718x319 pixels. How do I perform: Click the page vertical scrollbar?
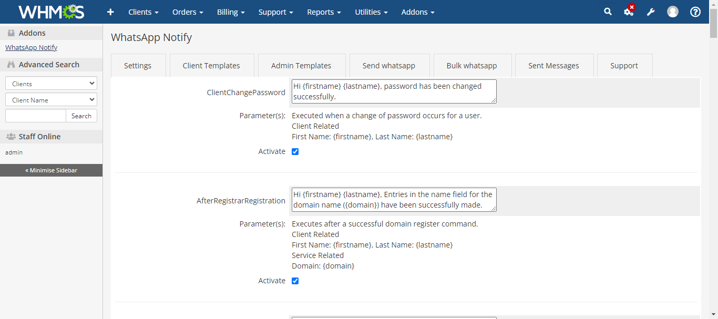(x=713, y=24)
